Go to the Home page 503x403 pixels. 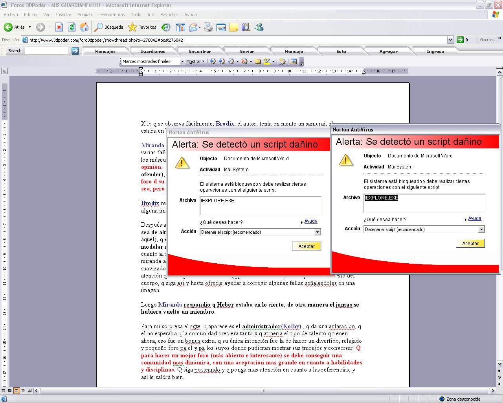click(x=84, y=27)
